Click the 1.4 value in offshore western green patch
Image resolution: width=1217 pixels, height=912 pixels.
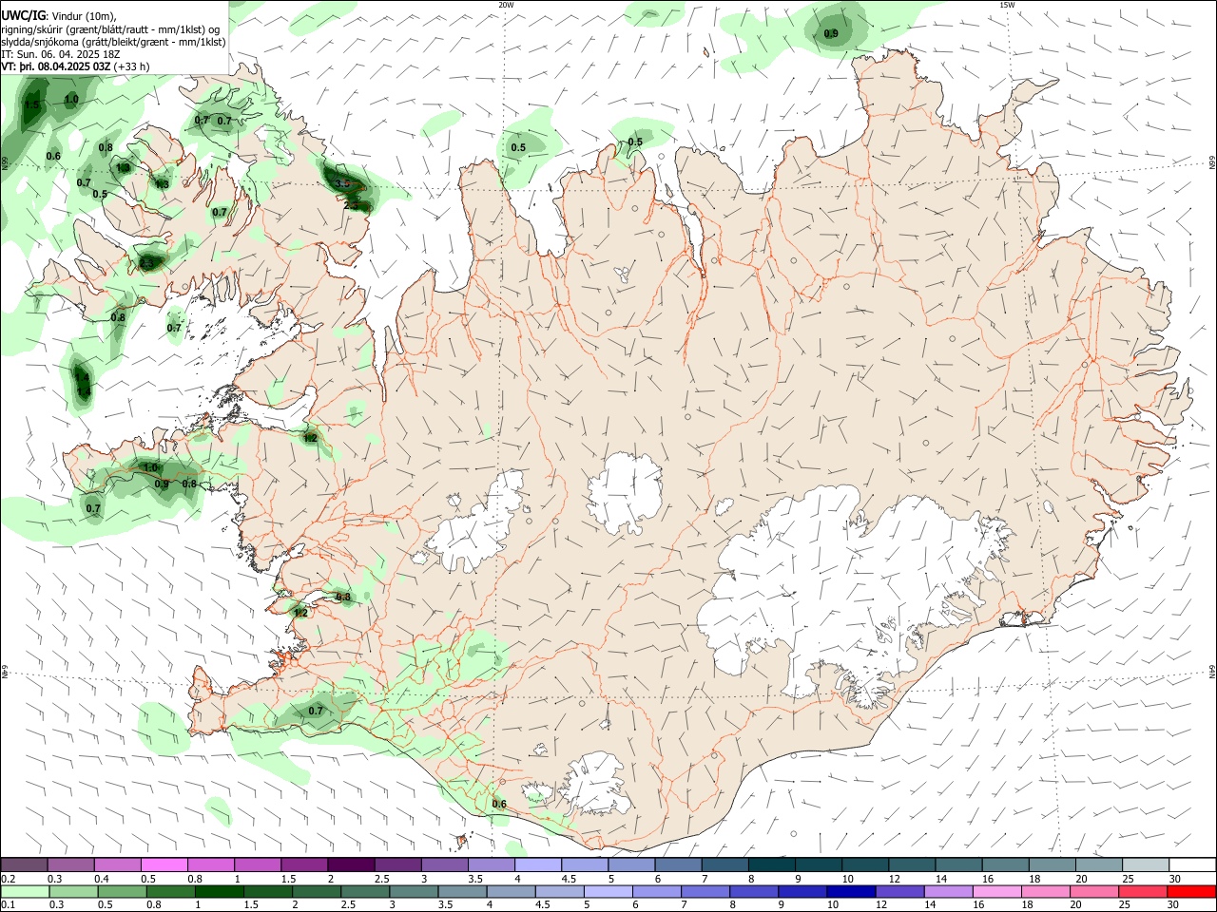point(84,391)
